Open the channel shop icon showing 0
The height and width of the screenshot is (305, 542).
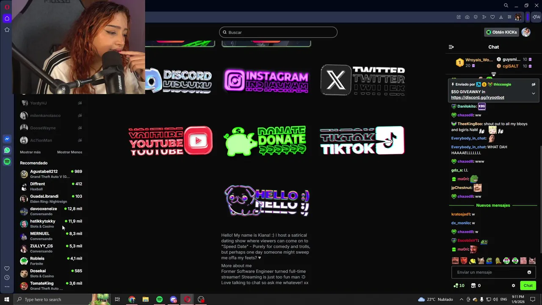476,286
